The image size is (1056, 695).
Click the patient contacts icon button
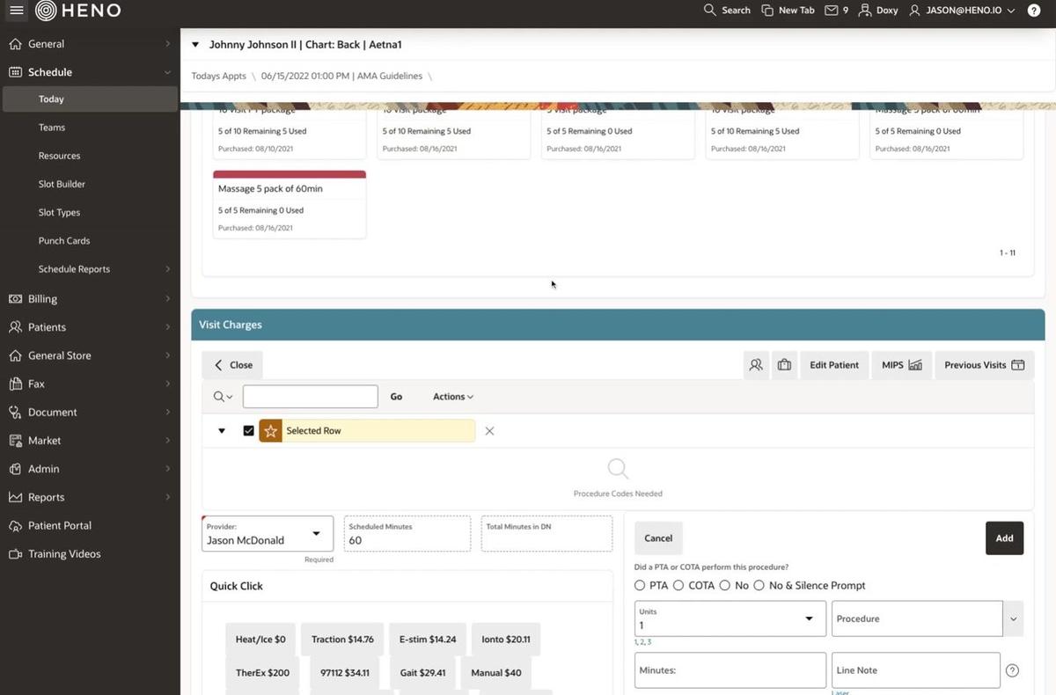point(756,365)
